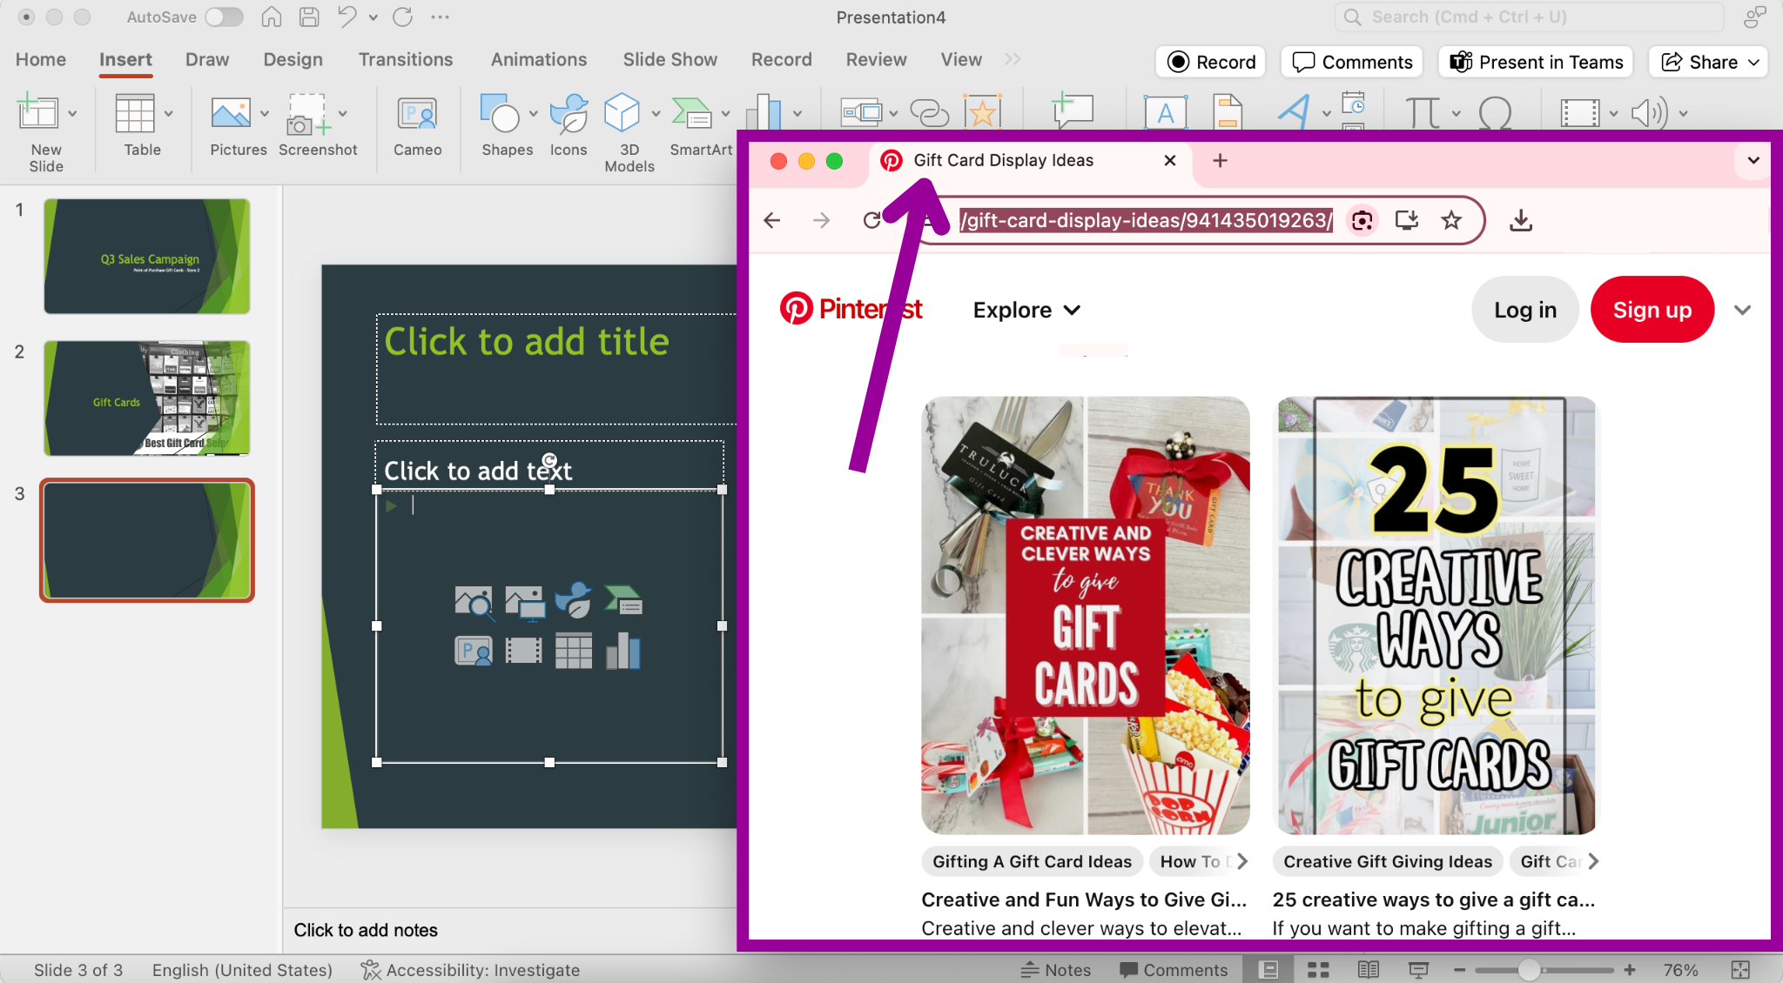Screen dimensions: 1783x983
Task: Reload the page in the browser
Action: click(871, 220)
